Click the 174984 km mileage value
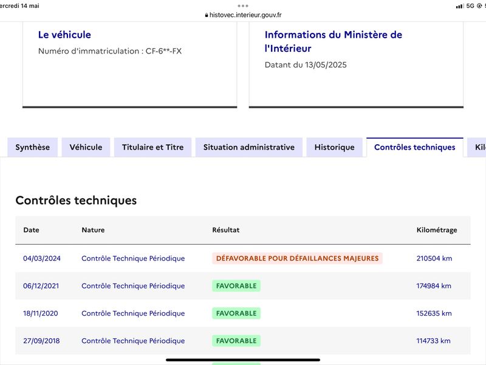 coord(434,286)
